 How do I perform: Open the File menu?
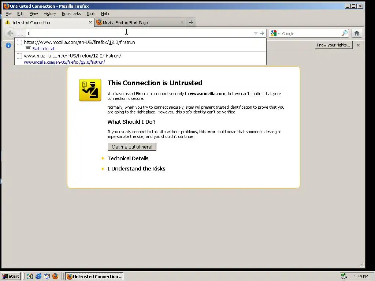[x=8, y=14]
